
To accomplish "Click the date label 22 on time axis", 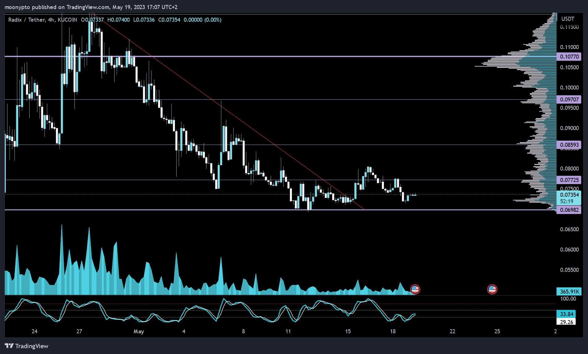I will [452, 331].
